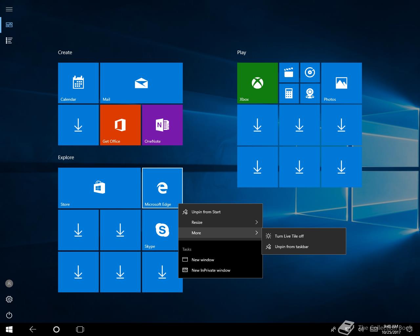Image resolution: width=420 pixels, height=336 pixels.
Task: Choose Unpin from Start
Action: coord(220,212)
